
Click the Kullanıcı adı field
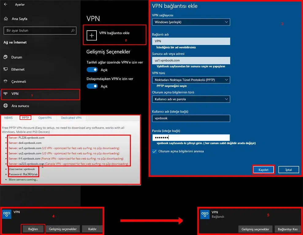click(191, 118)
